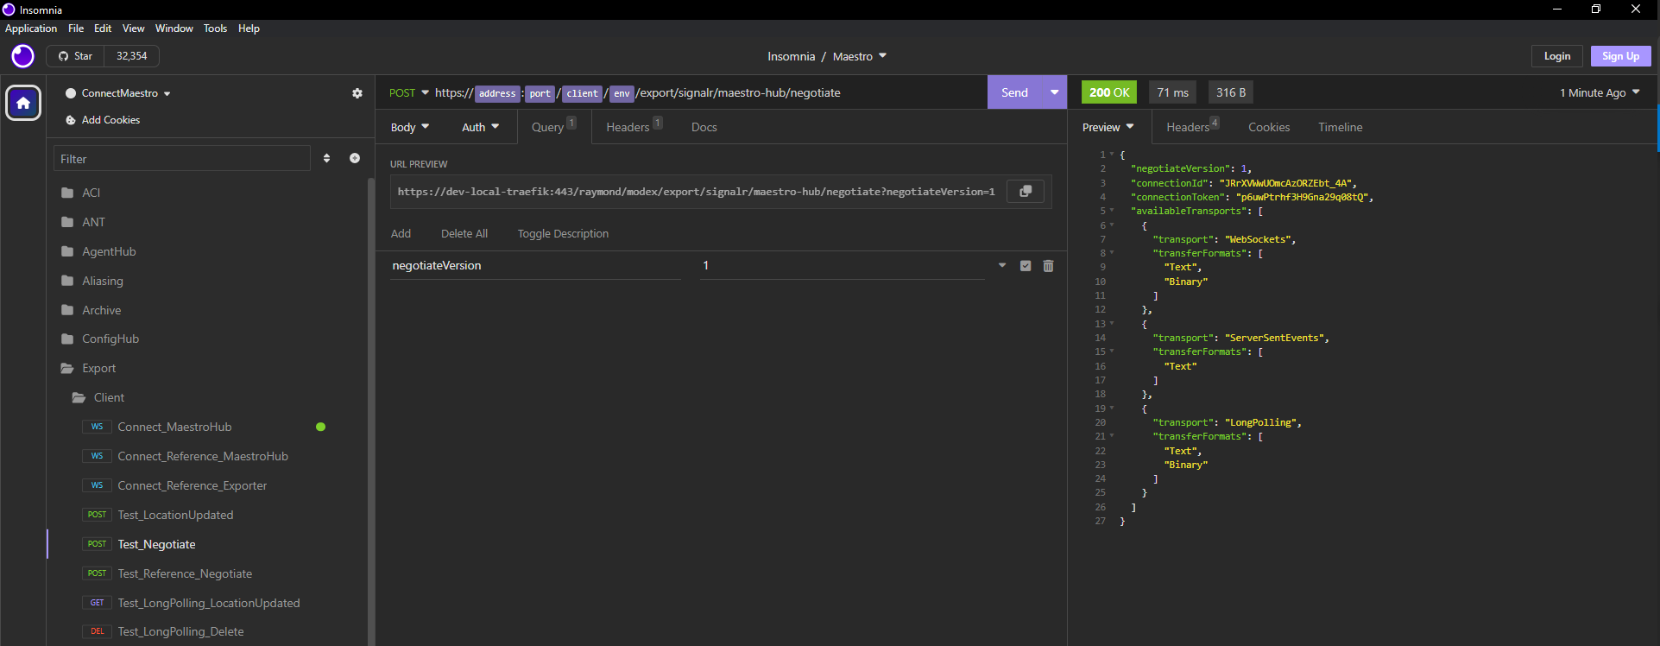The width and height of the screenshot is (1660, 646).
Task: Open the Maestro workspace dropdown
Action: [x=860, y=56]
